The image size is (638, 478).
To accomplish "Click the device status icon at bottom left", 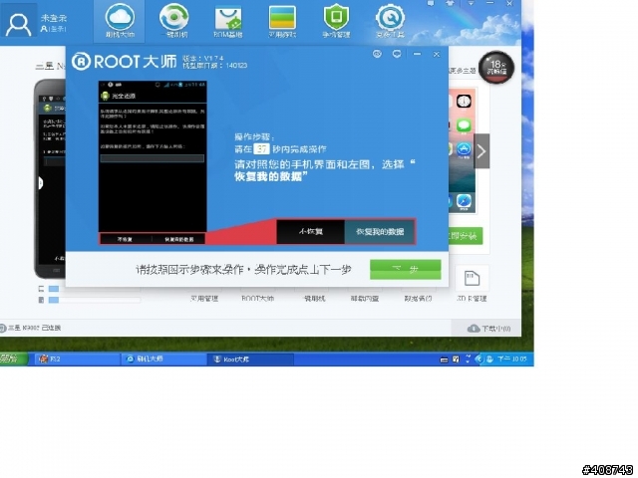I will (3, 328).
